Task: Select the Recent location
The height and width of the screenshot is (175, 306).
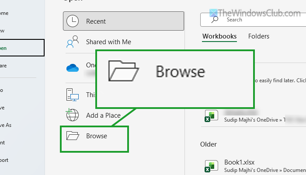Action: pyautogui.click(x=124, y=21)
